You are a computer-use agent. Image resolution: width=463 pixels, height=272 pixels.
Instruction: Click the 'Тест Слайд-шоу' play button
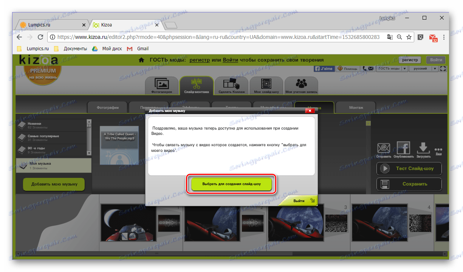(x=409, y=168)
